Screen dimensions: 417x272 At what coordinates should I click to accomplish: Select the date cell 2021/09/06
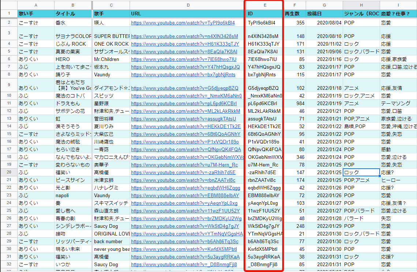coord(324,51)
